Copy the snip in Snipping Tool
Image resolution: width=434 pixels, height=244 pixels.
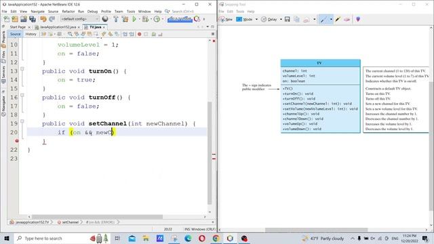pos(297,19)
